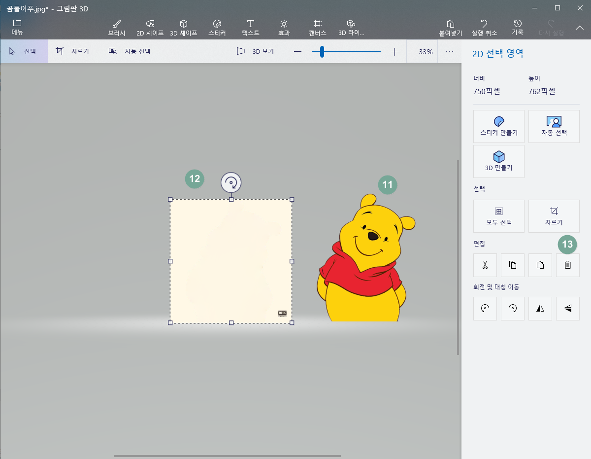Click 붙여넣기 paste in top toolbar
Image resolution: width=591 pixels, height=459 pixels.
(451, 28)
